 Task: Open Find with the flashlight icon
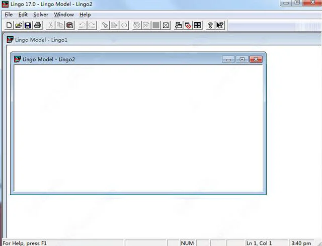pos(105,25)
